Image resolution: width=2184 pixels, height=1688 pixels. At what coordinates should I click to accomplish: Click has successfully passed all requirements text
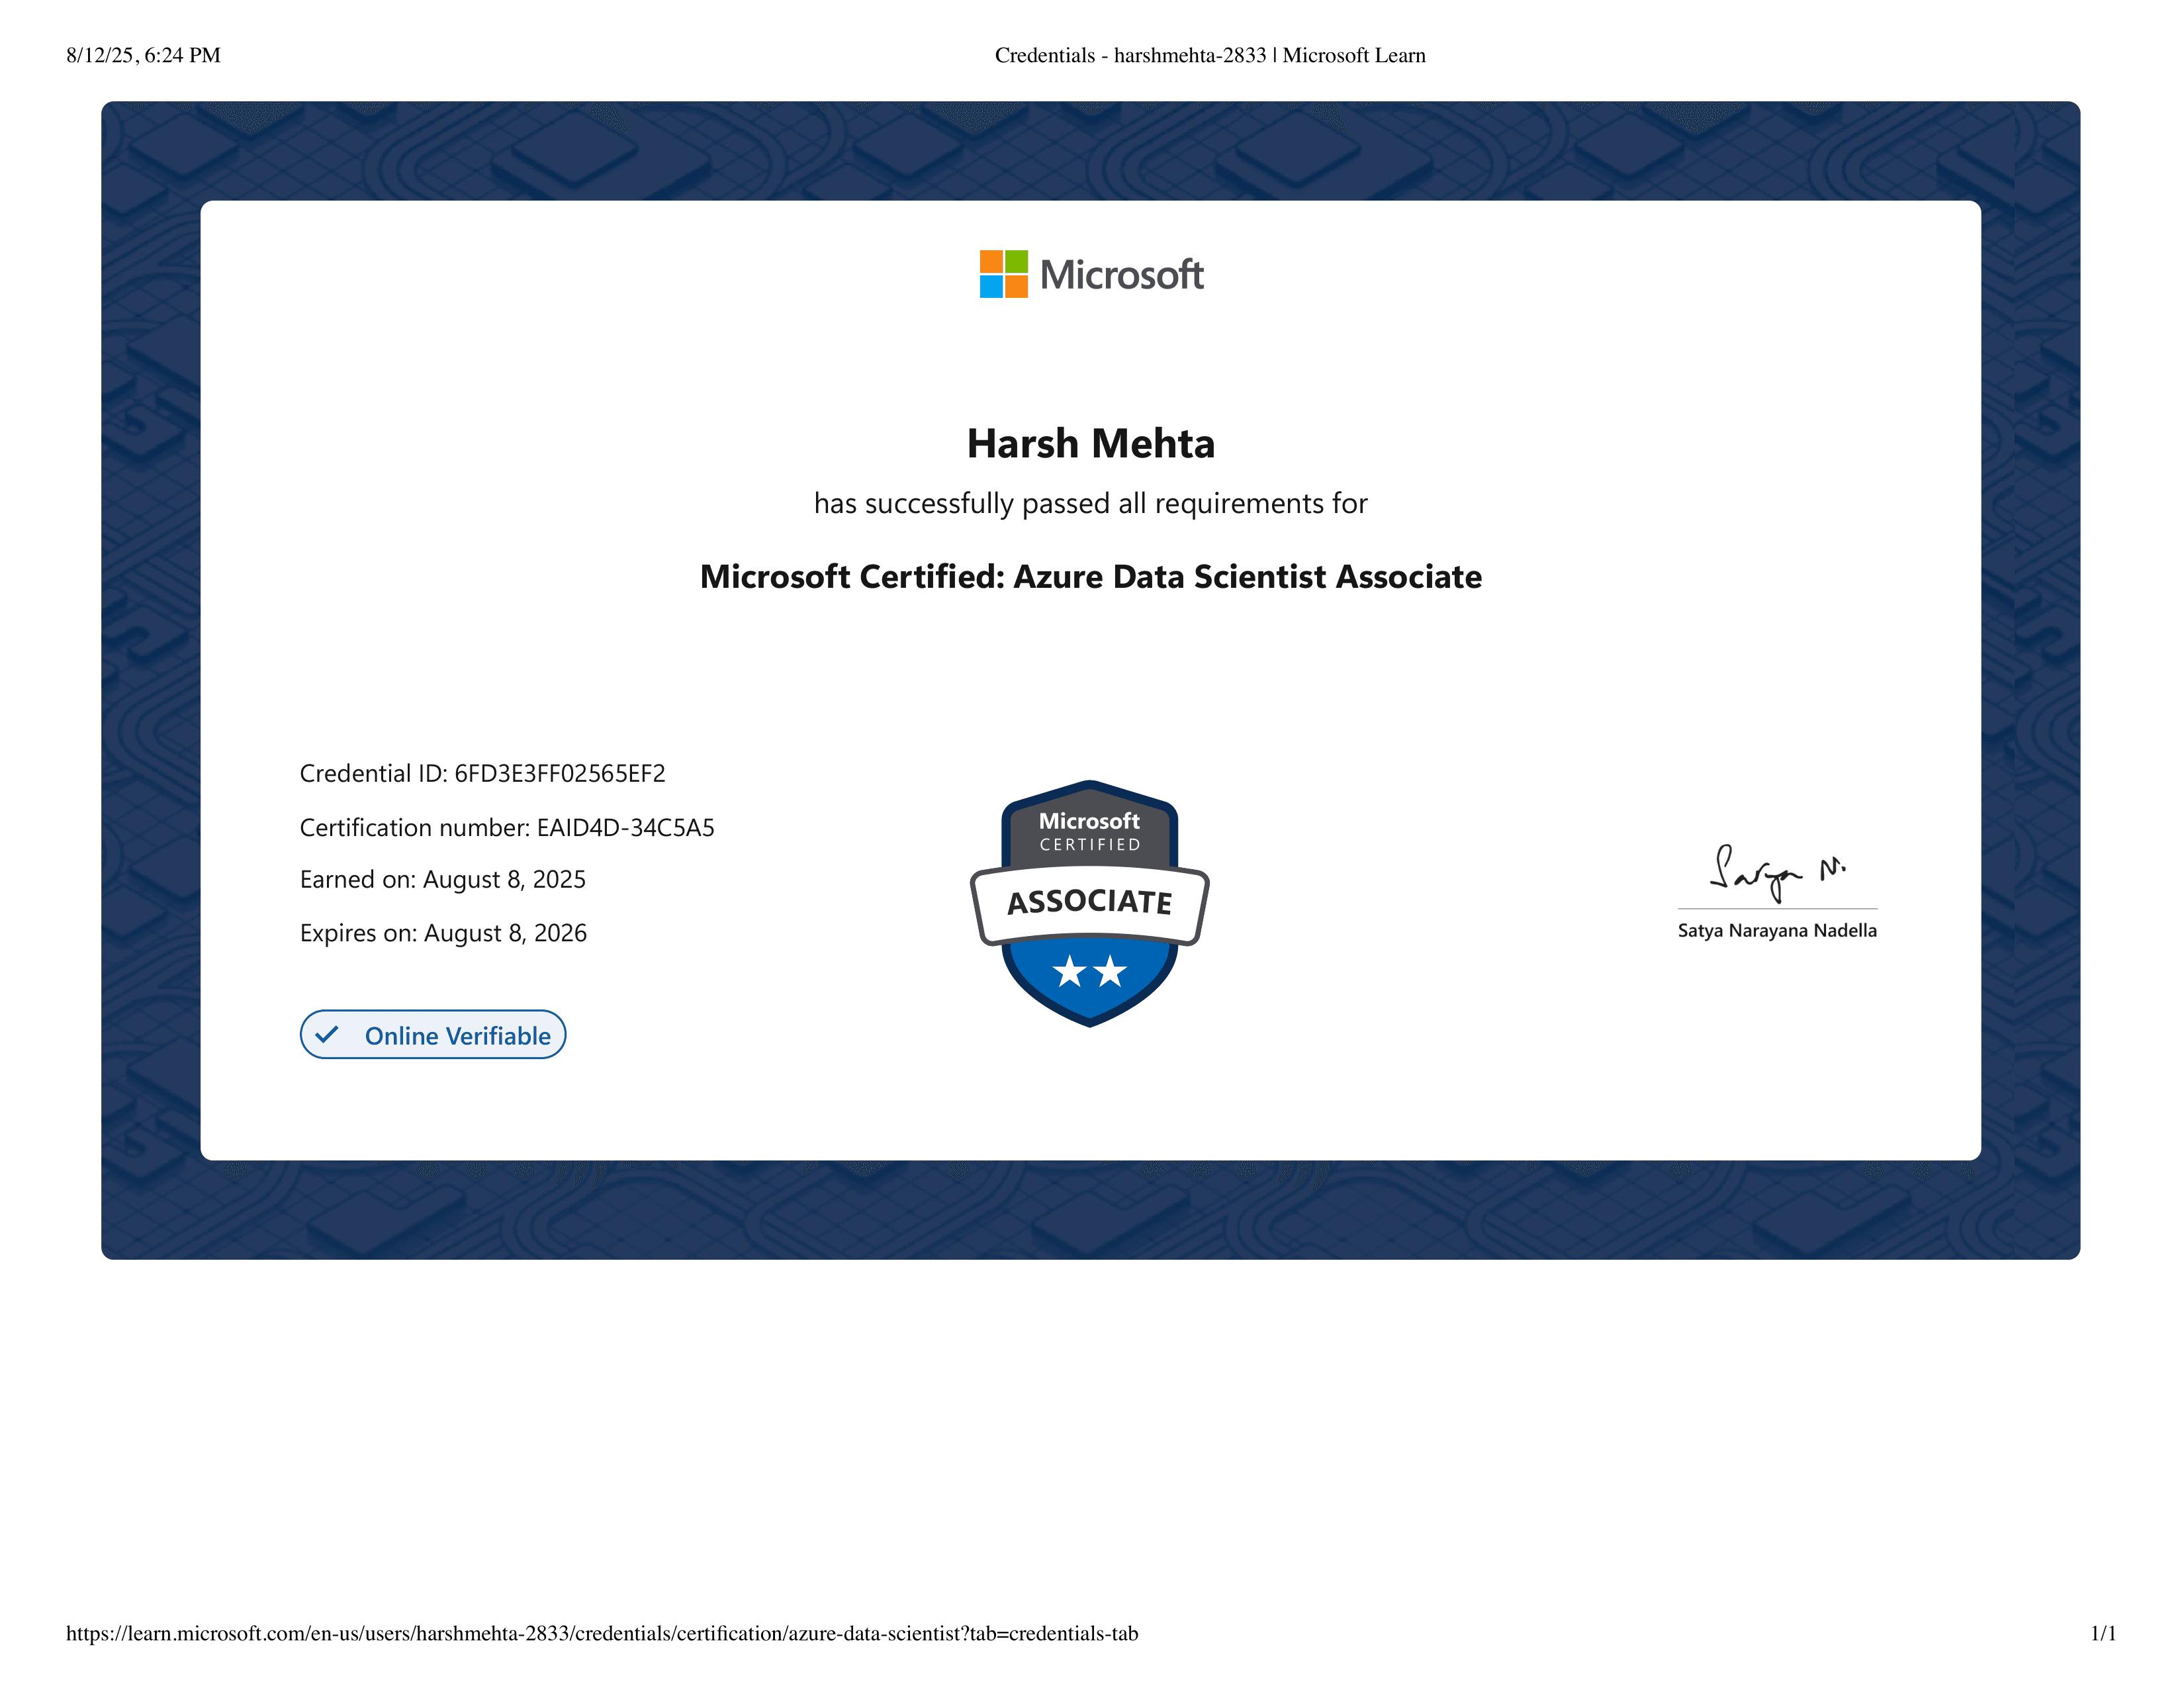pyautogui.click(x=1091, y=503)
